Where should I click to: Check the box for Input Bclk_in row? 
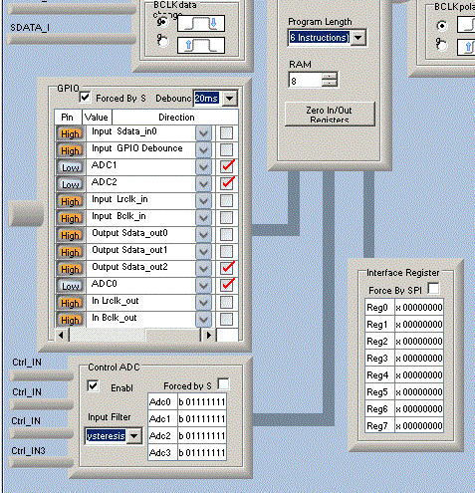[226, 218]
